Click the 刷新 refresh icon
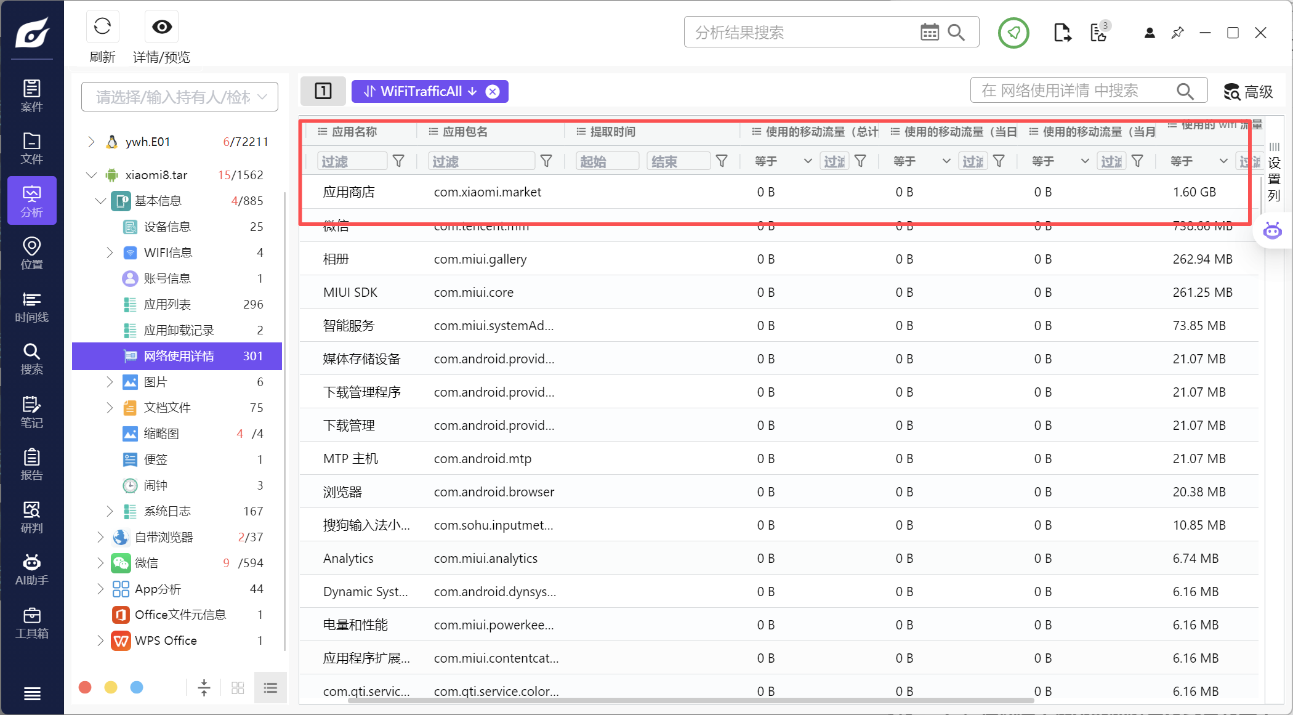This screenshot has height=715, width=1293. coord(102,26)
